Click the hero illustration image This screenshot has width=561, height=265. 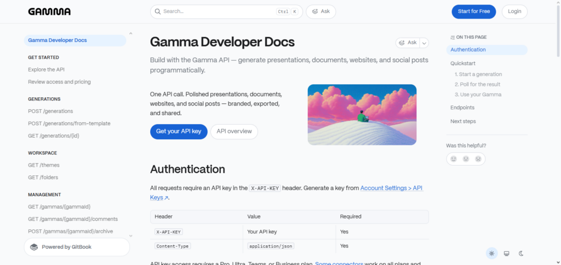tap(362, 115)
